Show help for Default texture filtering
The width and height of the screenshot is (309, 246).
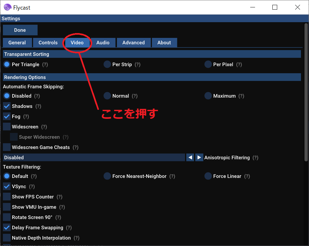point(34,176)
